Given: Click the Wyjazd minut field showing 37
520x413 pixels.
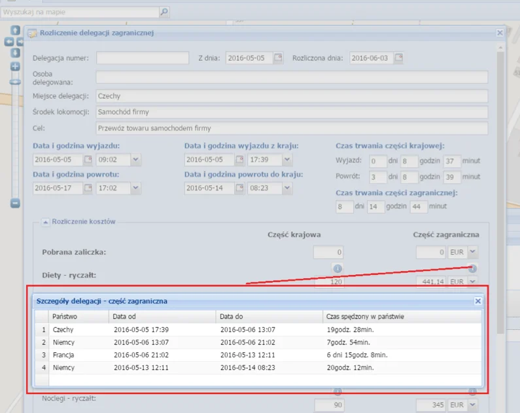Looking at the screenshot, I should [452, 161].
